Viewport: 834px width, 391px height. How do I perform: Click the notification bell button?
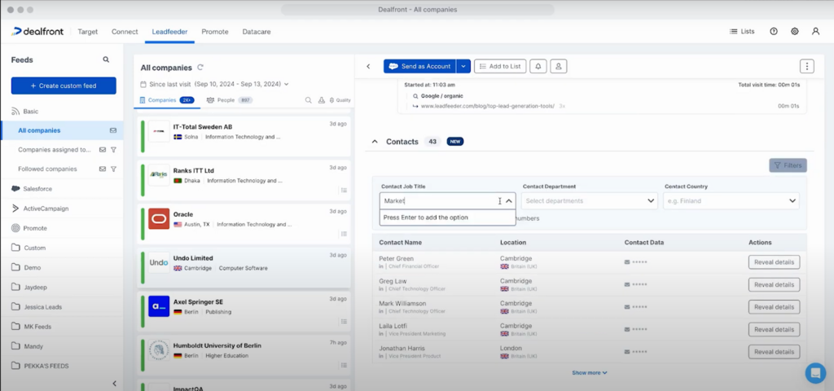[x=538, y=67]
